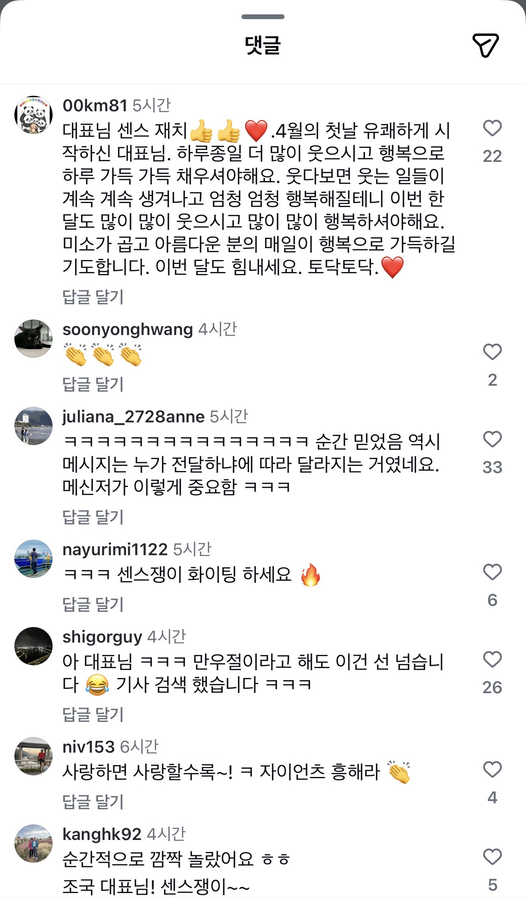The width and height of the screenshot is (526, 907).
Task: Tap reply under niv153's comment
Action: tap(93, 802)
